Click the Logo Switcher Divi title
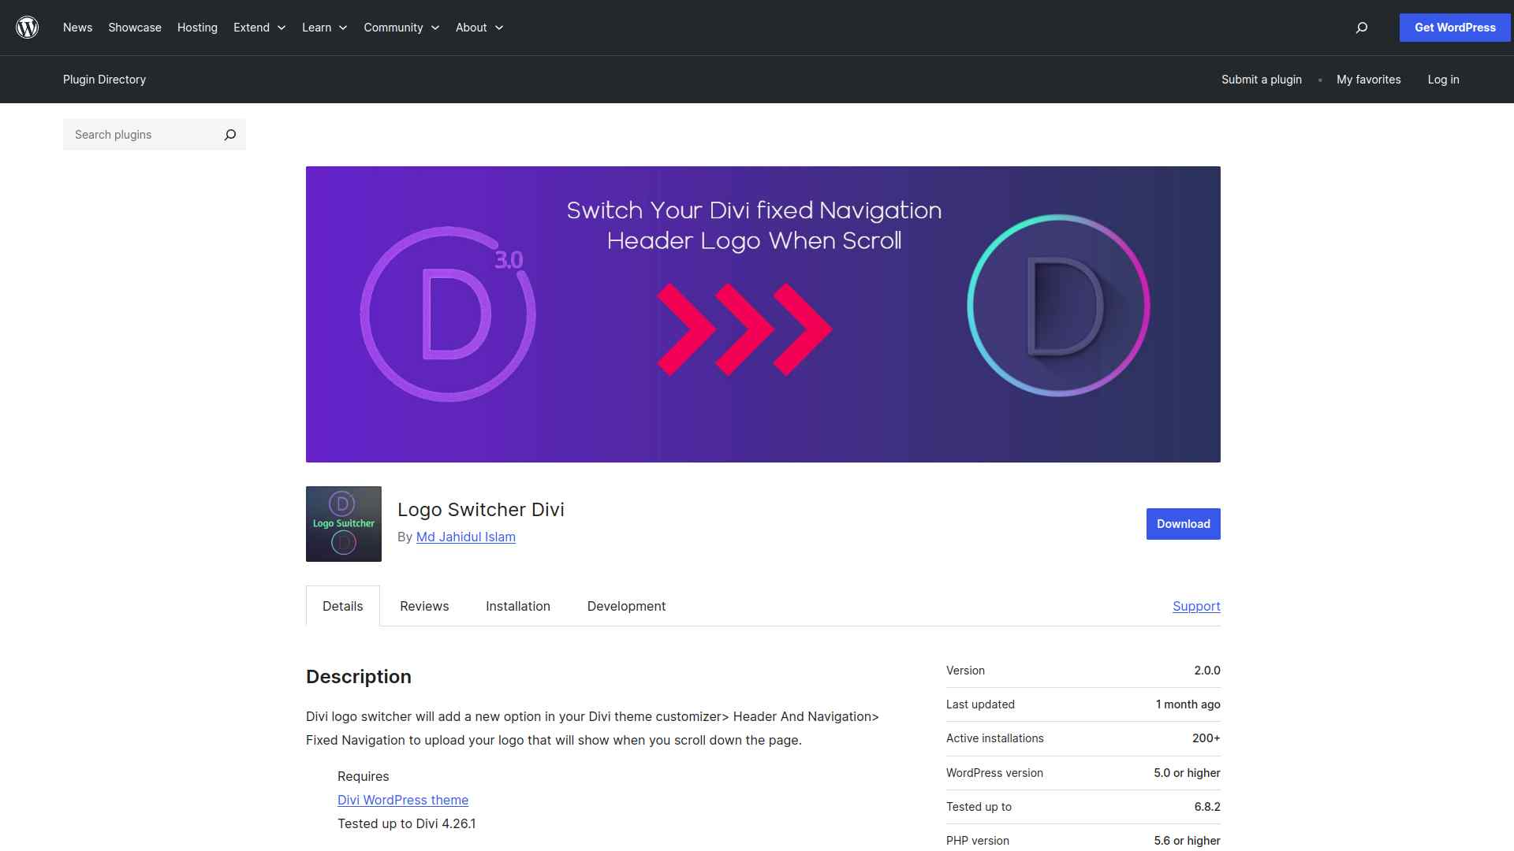1514x851 pixels. [x=481, y=510]
